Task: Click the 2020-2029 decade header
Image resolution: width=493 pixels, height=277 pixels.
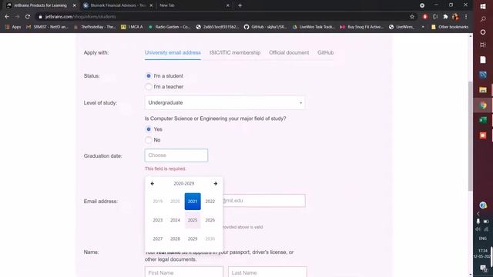Action: 184,183
